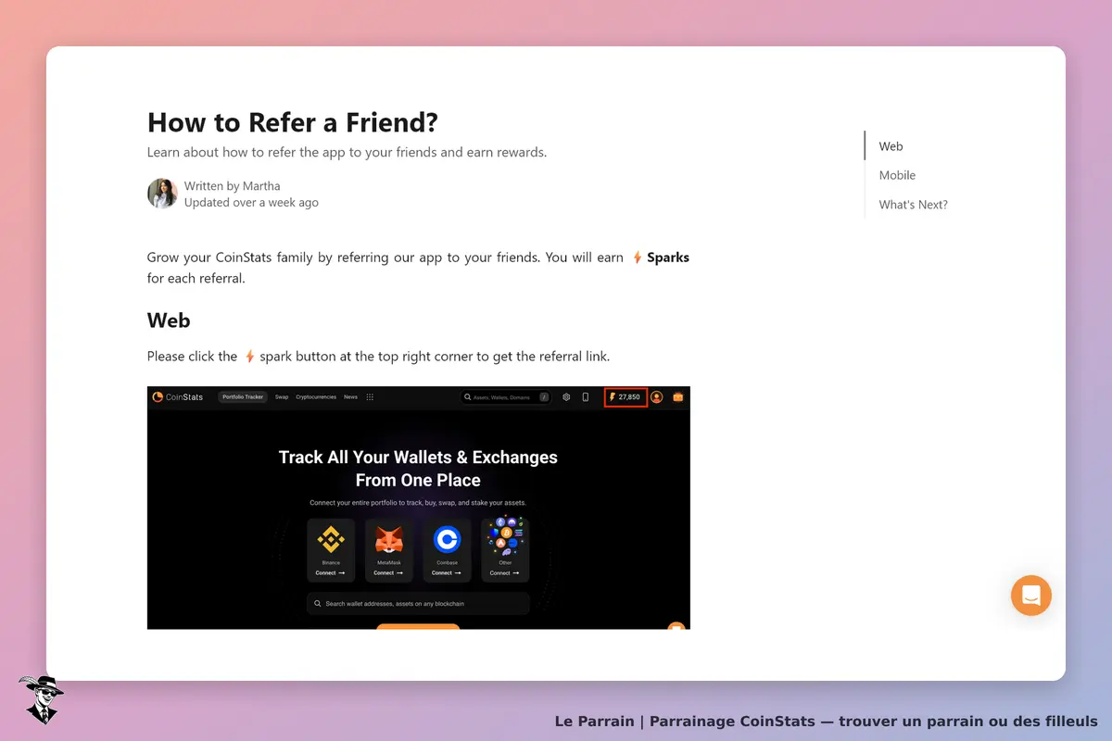
Task: Click the 27,850 sparks button
Action: coord(625,397)
